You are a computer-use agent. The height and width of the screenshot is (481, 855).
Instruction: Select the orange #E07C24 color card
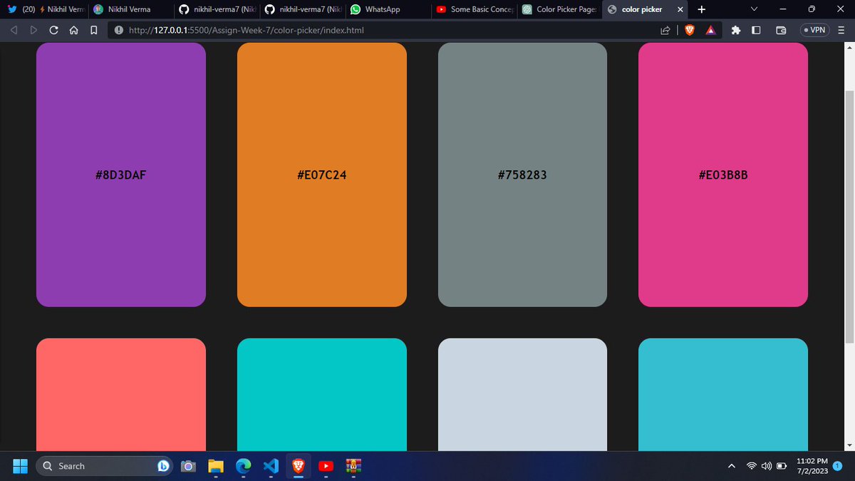pos(322,175)
